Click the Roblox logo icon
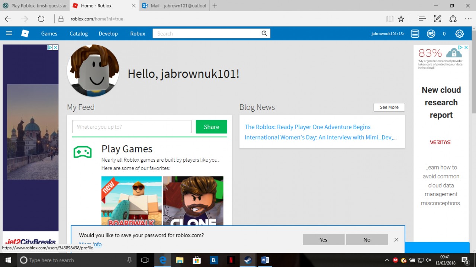476x267 pixels. 25,33
